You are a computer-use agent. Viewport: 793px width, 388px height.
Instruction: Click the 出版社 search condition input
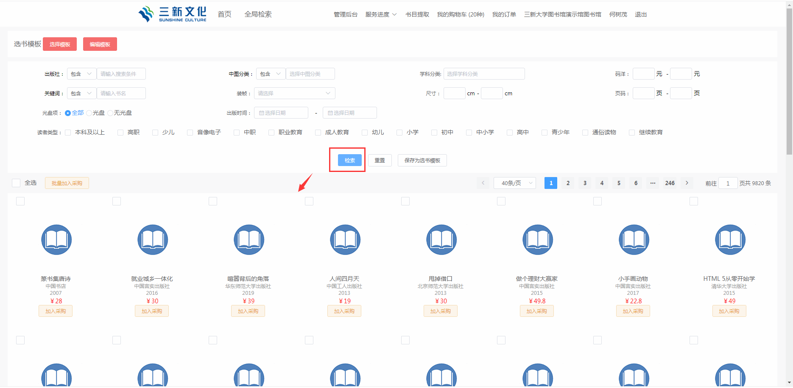point(121,74)
